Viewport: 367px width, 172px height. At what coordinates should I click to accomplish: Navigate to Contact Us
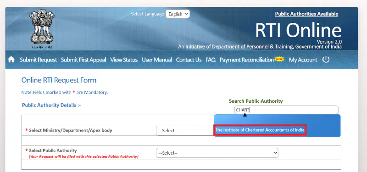(x=189, y=60)
